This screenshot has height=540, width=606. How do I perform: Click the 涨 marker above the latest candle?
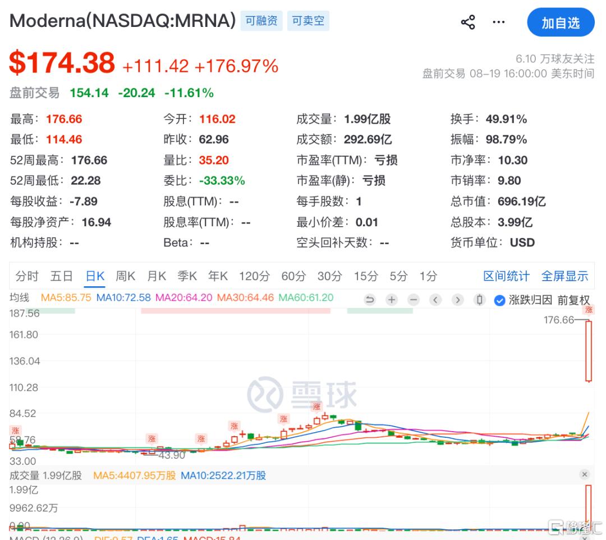[589, 310]
